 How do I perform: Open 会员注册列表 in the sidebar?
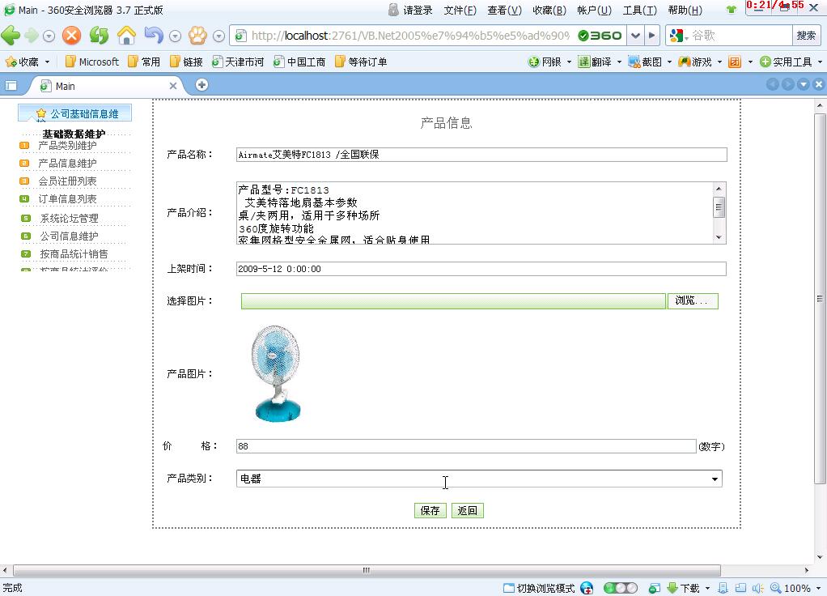67,181
